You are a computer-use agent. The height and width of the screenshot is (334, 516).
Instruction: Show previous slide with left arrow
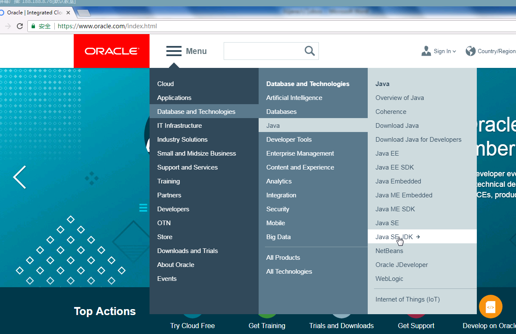(19, 177)
